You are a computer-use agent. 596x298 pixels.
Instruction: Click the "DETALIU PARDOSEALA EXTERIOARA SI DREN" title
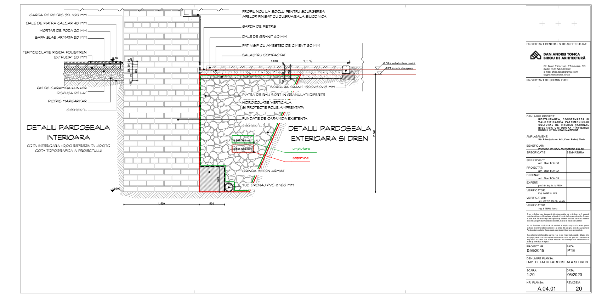point(329,133)
